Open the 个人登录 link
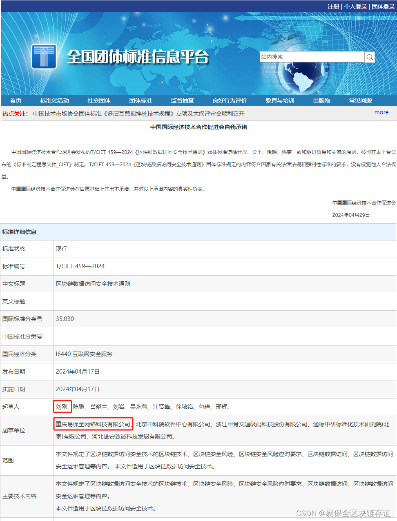This screenshot has height=521, width=397. (355, 7)
